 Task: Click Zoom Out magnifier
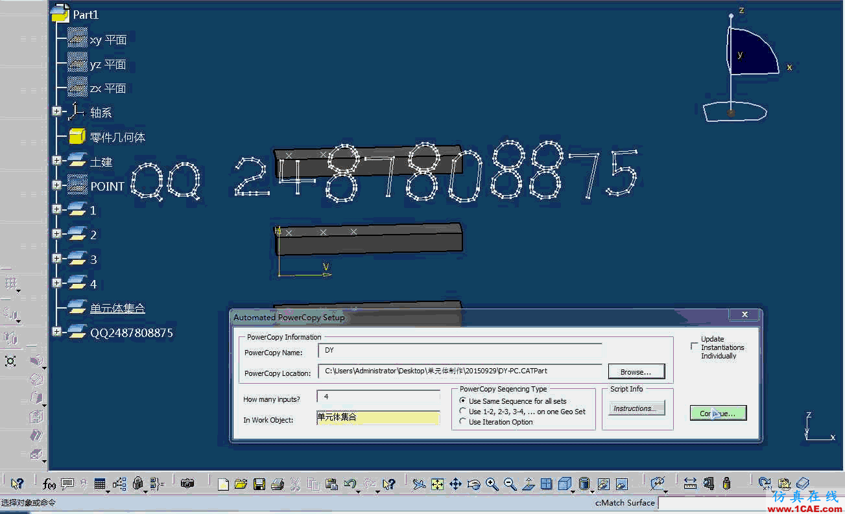point(510,484)
